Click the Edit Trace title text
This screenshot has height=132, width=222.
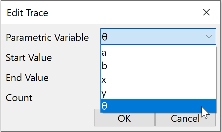[x=27, y=13]
